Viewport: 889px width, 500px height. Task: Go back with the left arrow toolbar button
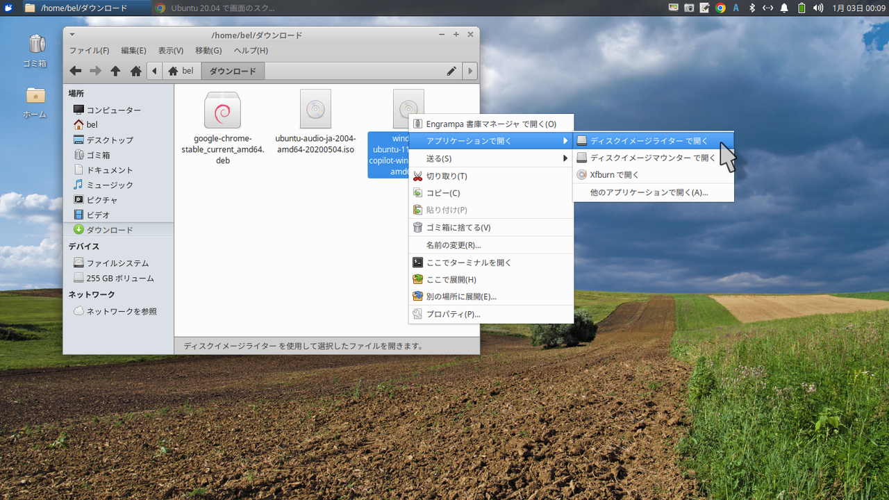click(75, 71)
